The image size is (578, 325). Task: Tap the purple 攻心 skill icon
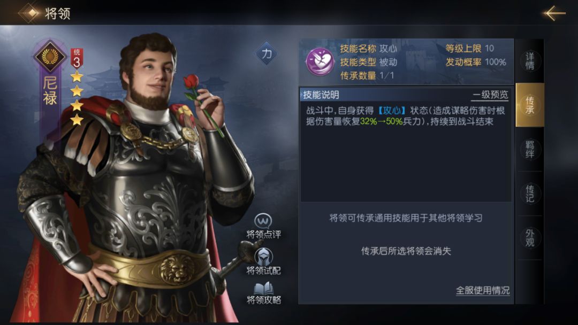coord(320,62)
